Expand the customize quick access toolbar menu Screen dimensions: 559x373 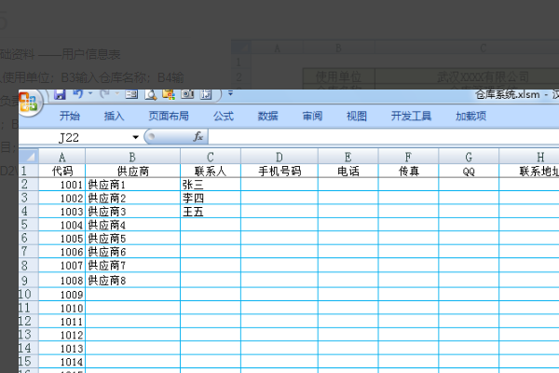coord(230,93)
